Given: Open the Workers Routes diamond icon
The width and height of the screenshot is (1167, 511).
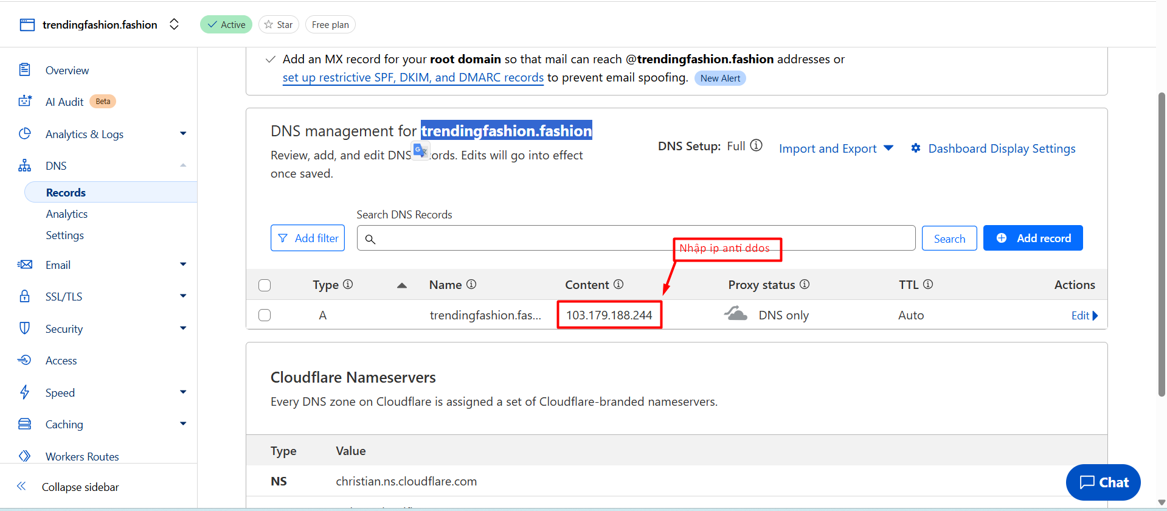Looking at the screenshot, I should tap(24, 456).
